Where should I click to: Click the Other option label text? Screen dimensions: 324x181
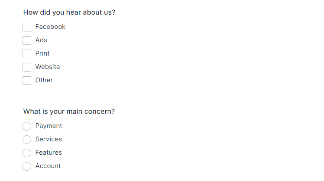[x=44, y=80]
